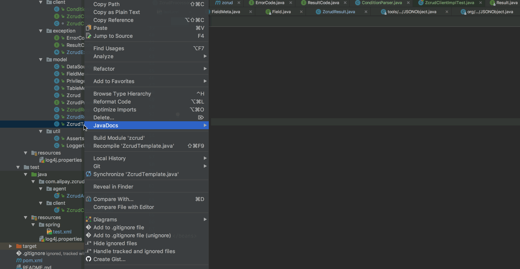Collapse the spring folder
The width and height of the screenshot is (520, 269).
tap(33, 224)
